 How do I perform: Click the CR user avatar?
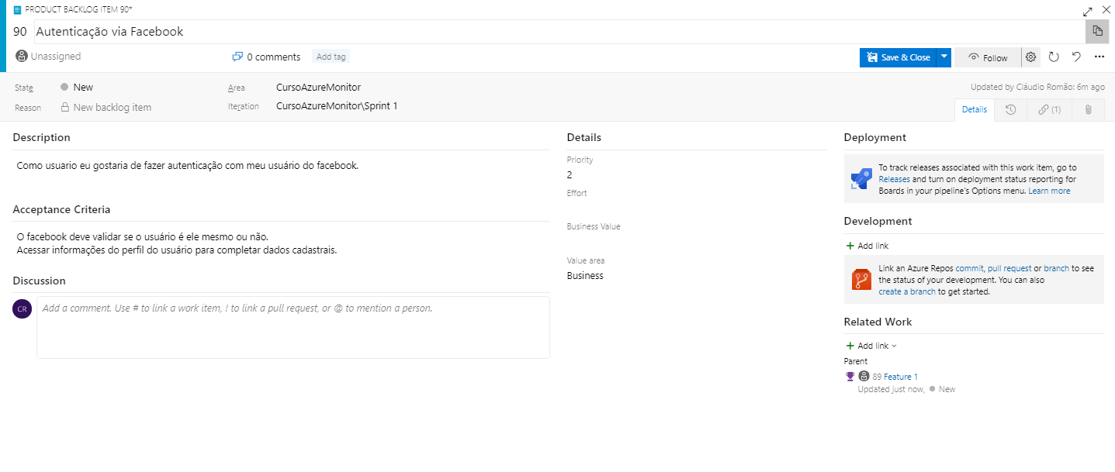click(x=23, y=308)
